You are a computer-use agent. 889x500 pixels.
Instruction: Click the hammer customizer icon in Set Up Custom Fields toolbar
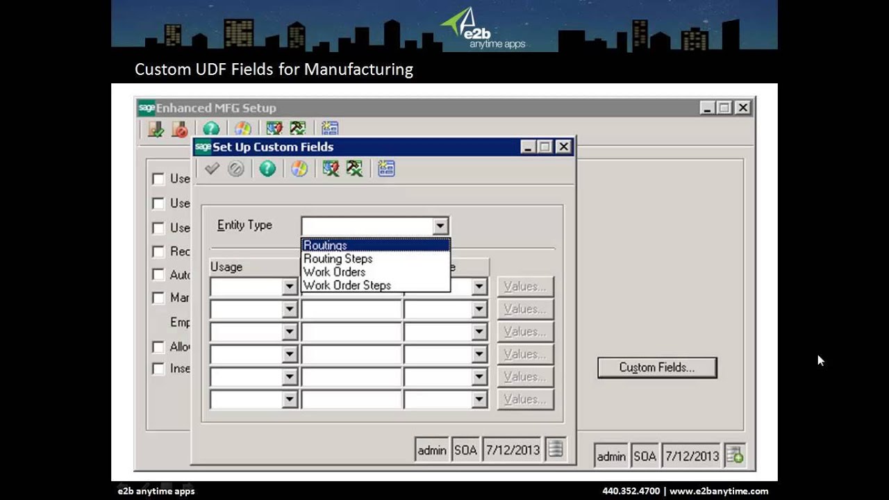point(355,169)
